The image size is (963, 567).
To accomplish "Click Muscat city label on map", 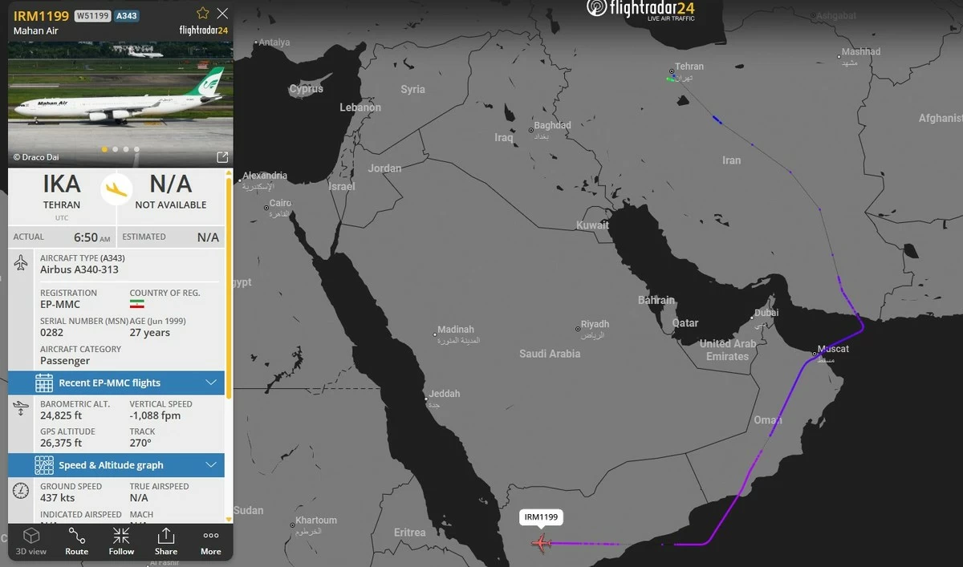I will tap(832, 349).
